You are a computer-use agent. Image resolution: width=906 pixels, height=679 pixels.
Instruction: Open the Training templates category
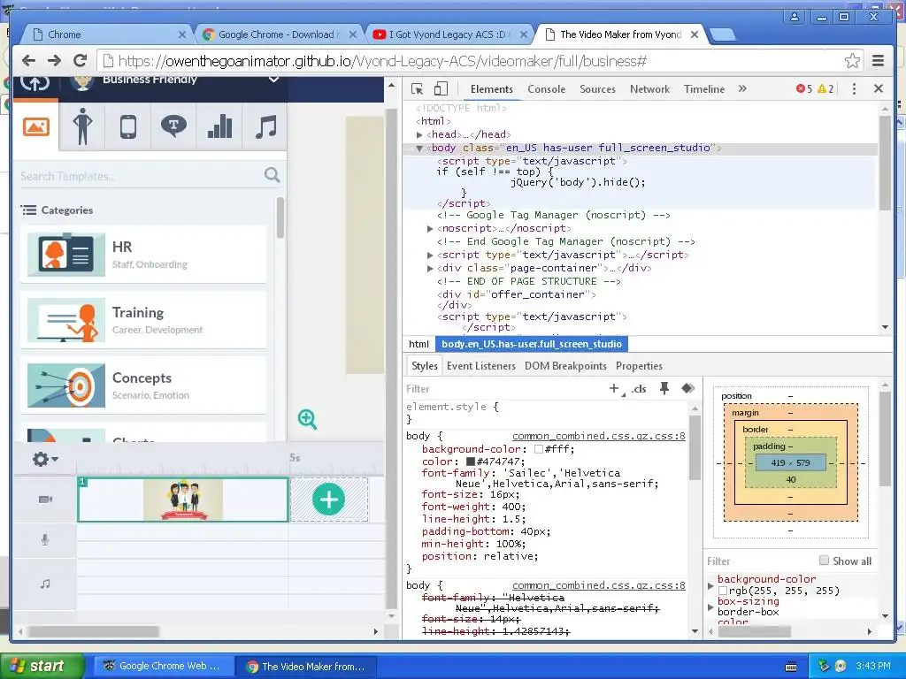tap(143, 320)
